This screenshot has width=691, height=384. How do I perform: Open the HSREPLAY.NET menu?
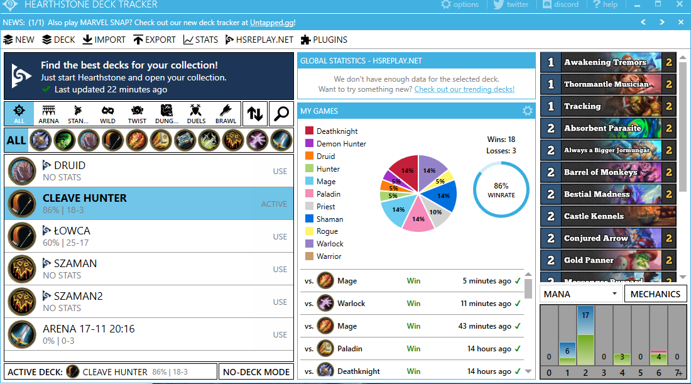tap(259, 40)
